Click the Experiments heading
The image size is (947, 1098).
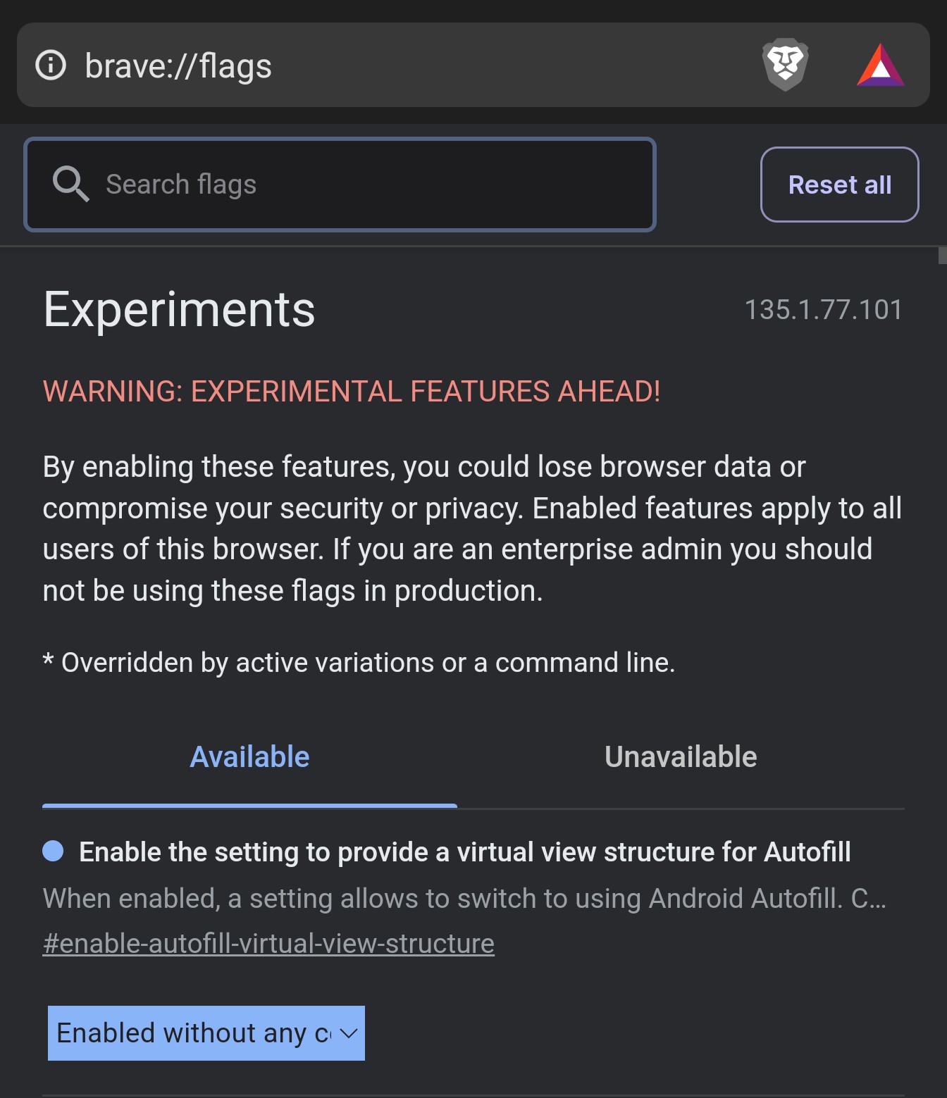180,310
